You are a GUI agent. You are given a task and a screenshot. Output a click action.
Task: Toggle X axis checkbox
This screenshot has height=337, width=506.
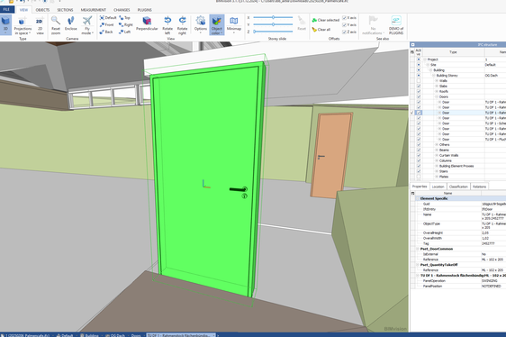(x=344, y=18)
